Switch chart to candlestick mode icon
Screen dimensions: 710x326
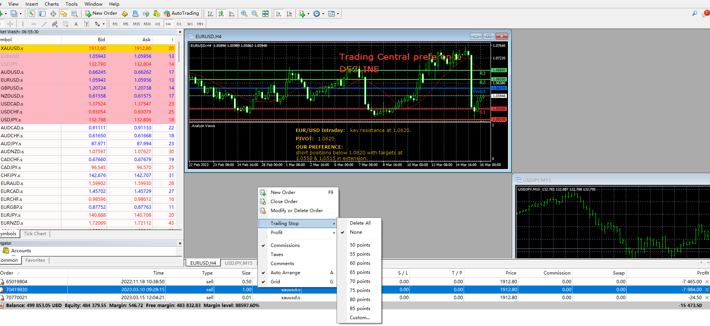click(x=221, y=14)
